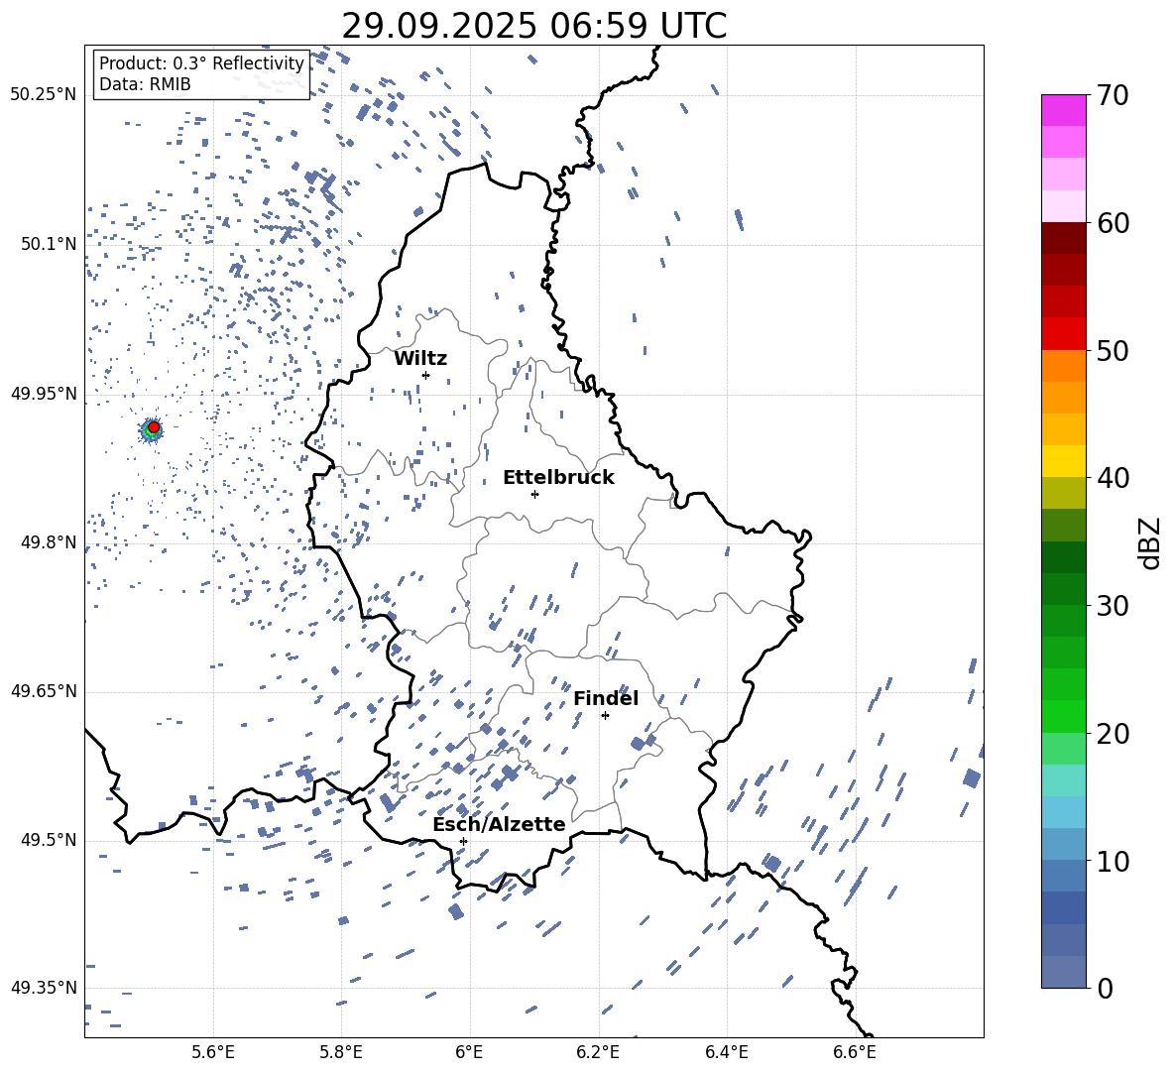Screen dimensions: 1174x1072
Task: Click the dark maroon colorbar segment below 60
Action: click(1064, 238)
